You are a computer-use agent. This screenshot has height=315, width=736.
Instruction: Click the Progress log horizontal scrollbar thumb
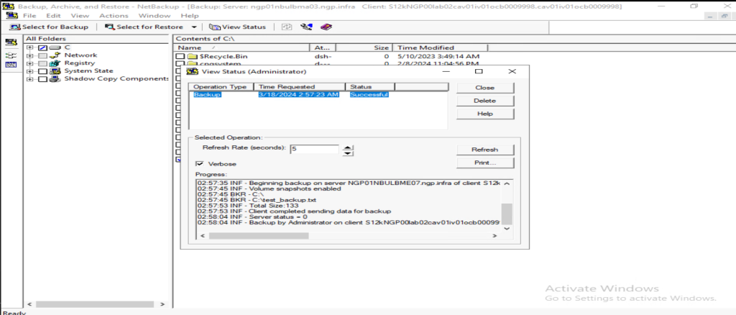(x=259, y=236)
